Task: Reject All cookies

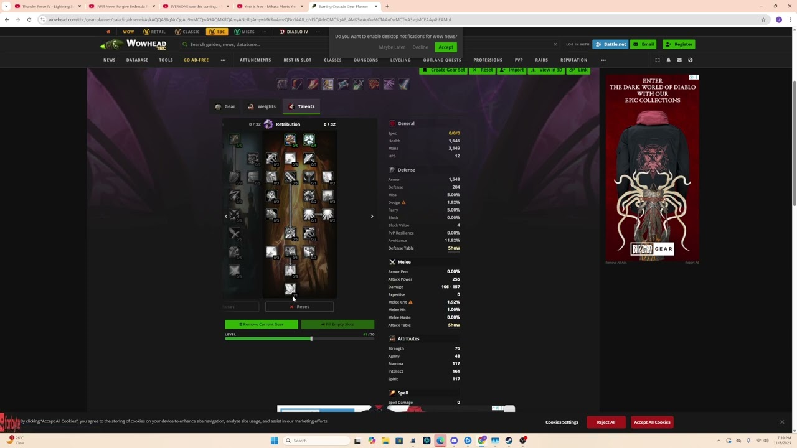Action: point(606,422)
